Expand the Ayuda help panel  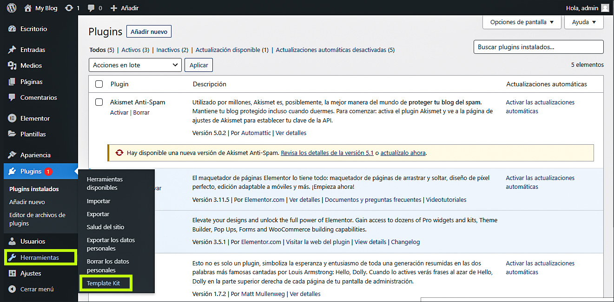[x=584, y=22]
